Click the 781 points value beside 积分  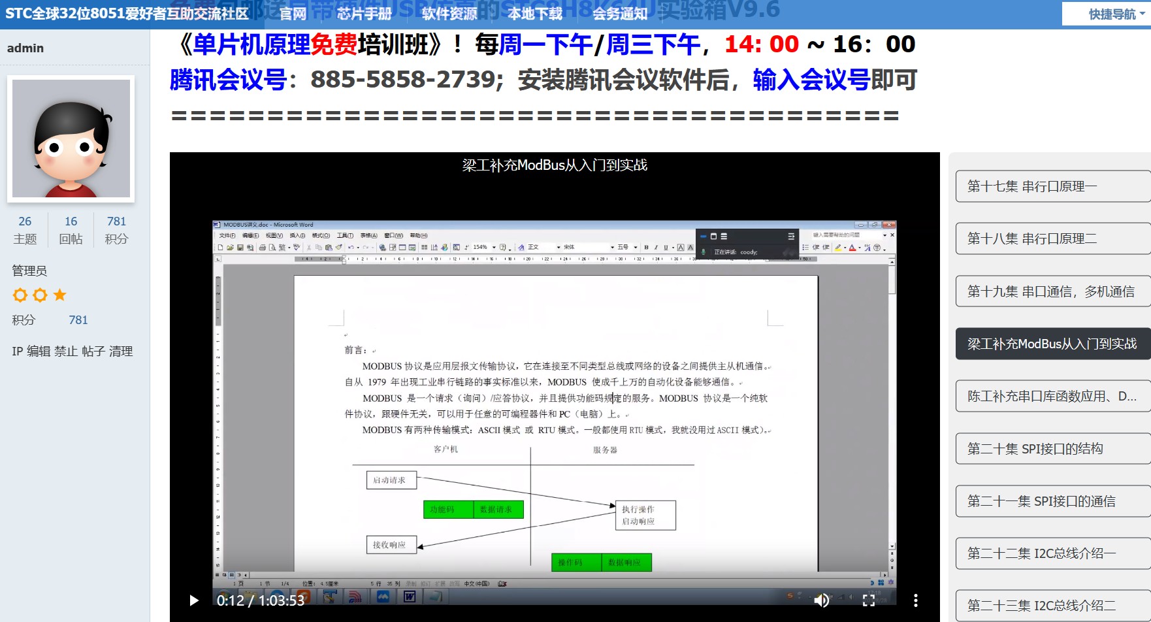pyautogui.click(x=78, y=320)
